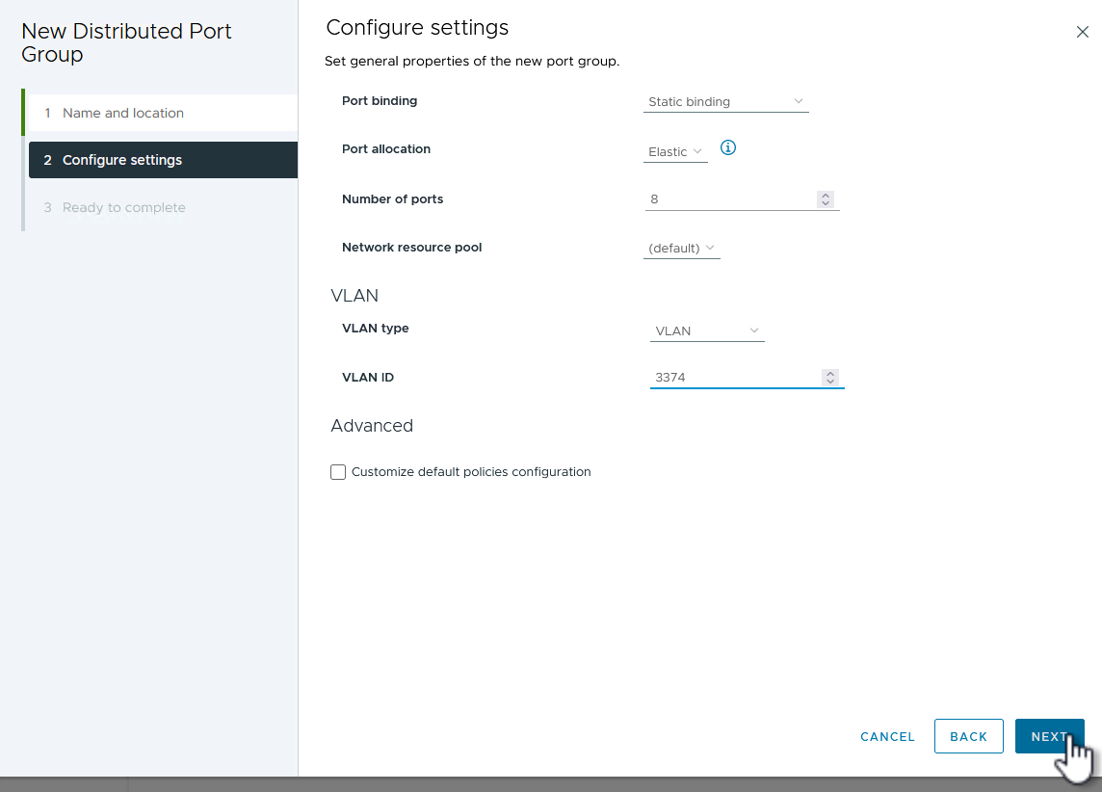
Task: Expand the Elastic port allocation dropdown
Action: click(x=675, y=152)
